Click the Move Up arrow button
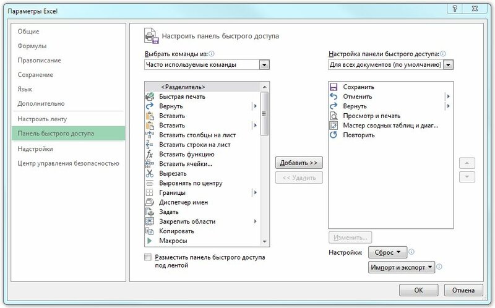Viewport: 495px width, 308px height. [467, 163]
